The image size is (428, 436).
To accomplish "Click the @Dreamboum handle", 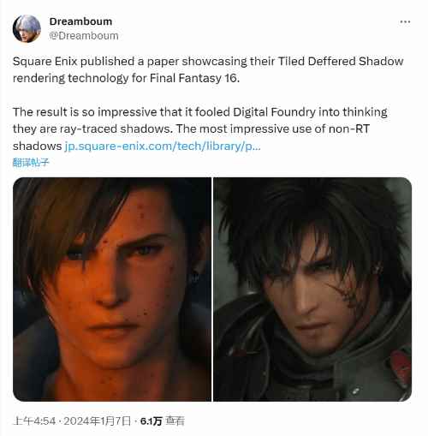I will click(x=84, y=36).
